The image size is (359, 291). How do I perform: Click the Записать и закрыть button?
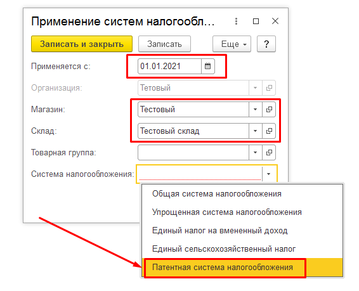[x=82, y=44]
